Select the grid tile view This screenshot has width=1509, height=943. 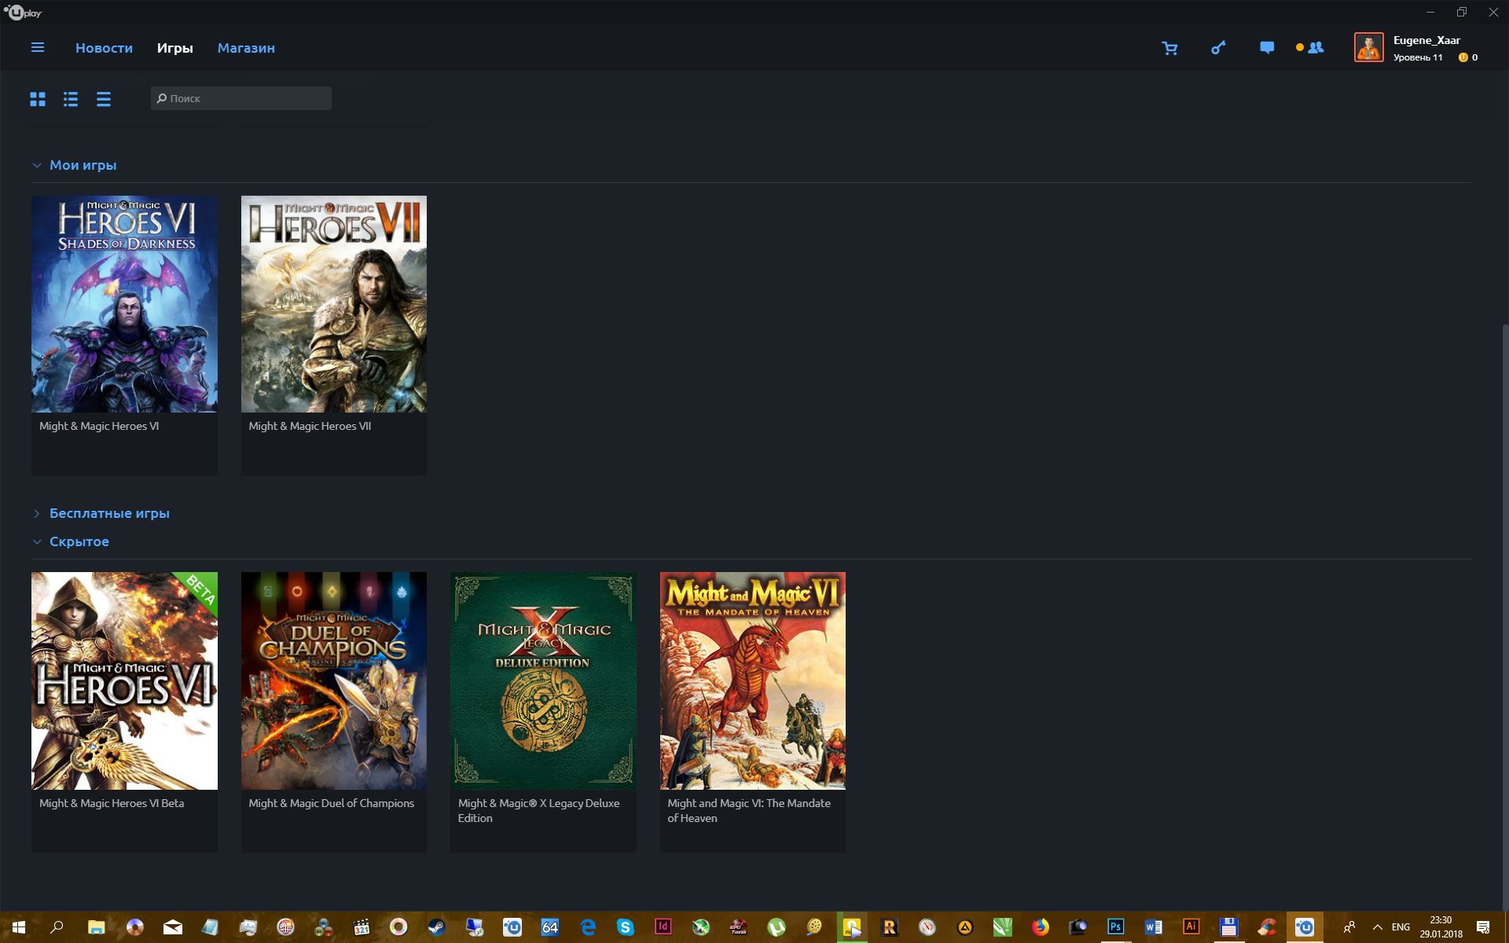pos(38,99)
